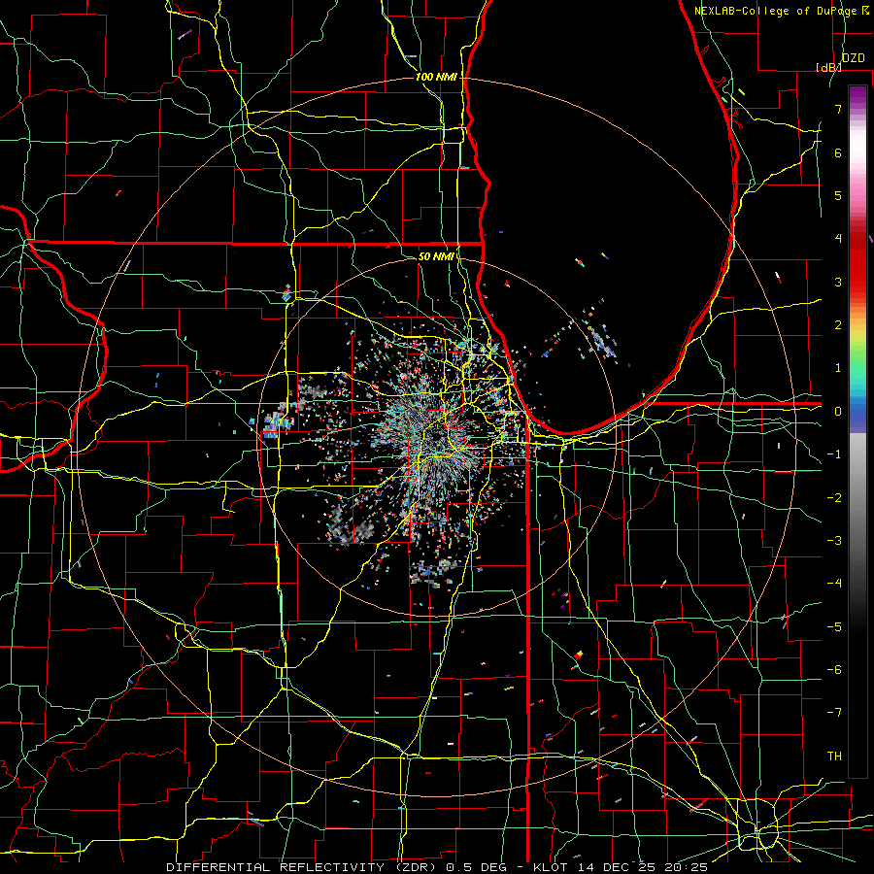Click the 1 value on the color scale

838,368
